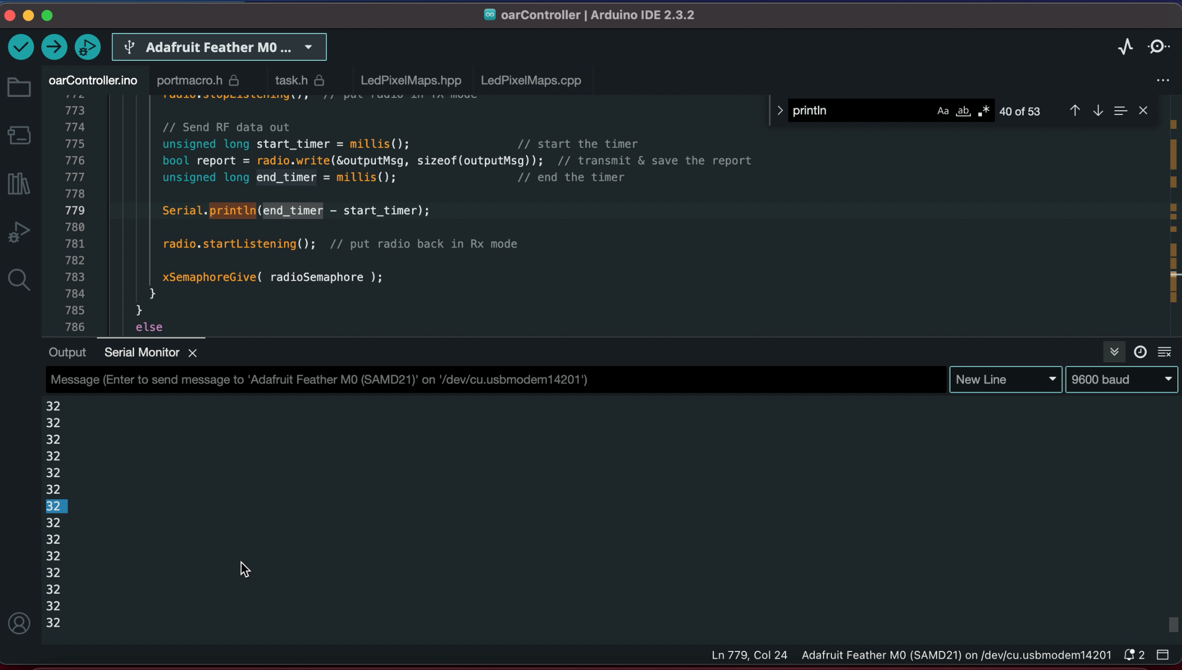Click the Serial Monitor message input field

[496, 379]
